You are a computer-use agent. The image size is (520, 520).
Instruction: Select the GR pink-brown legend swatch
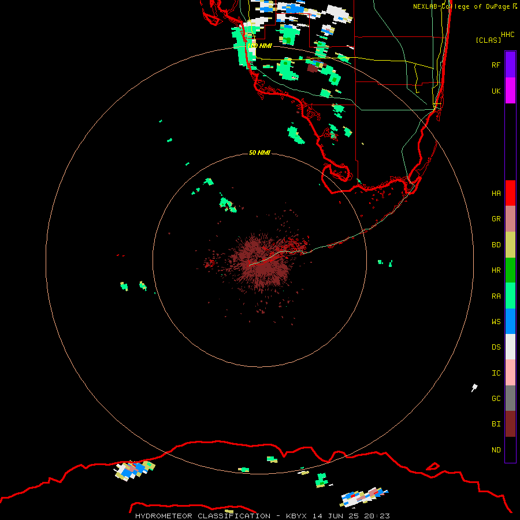510,219
